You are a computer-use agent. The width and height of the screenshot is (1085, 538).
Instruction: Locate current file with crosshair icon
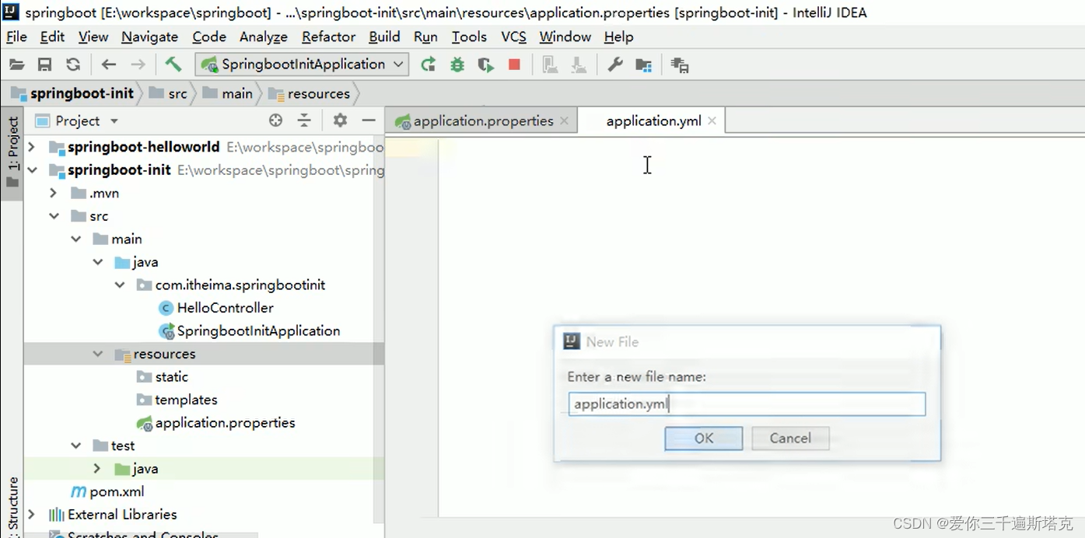(275, 120)
